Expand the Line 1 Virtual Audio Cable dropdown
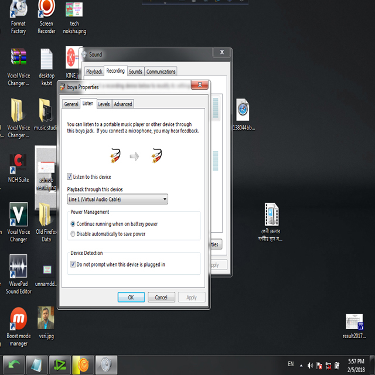This screenshot has height=375, width=375. click(x=117, y=199)
